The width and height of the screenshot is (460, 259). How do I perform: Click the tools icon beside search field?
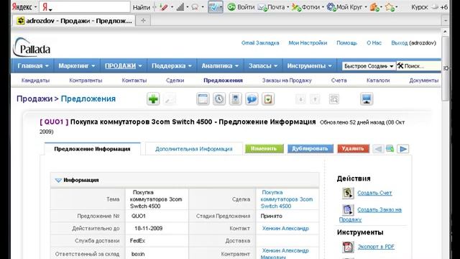pyautogui.click(x=400, y=65)
